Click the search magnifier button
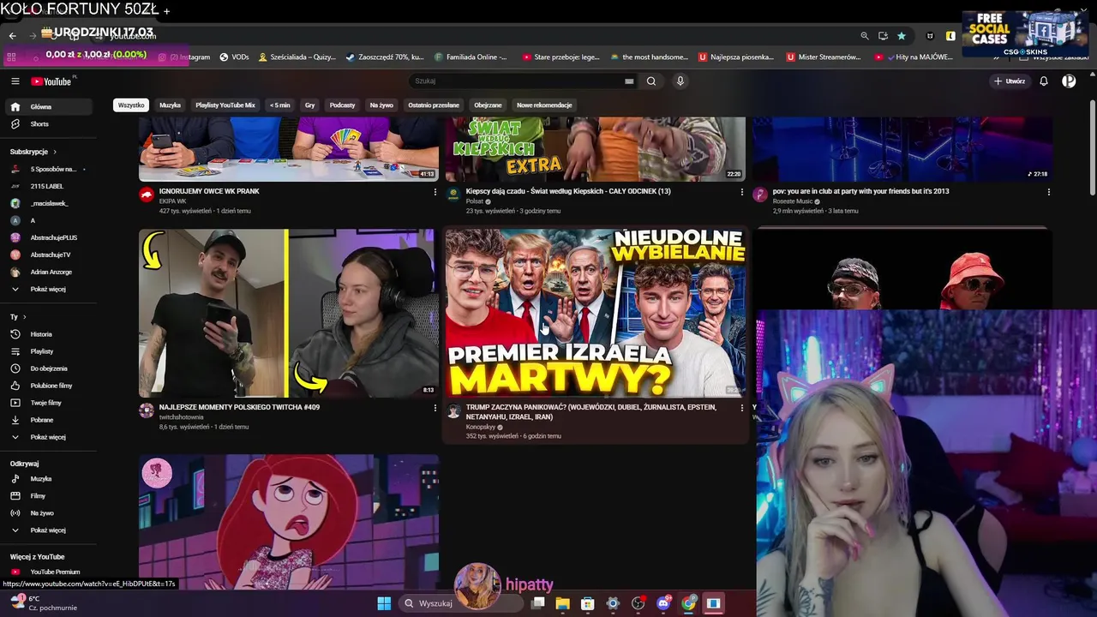 (651, 81)
